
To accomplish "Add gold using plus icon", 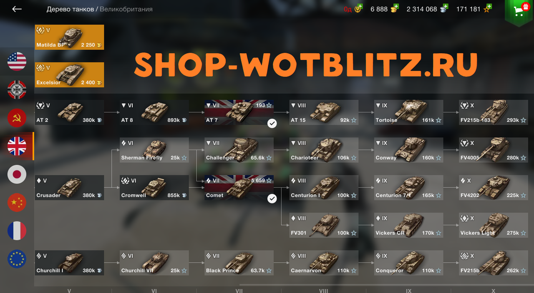I will 395,7.
